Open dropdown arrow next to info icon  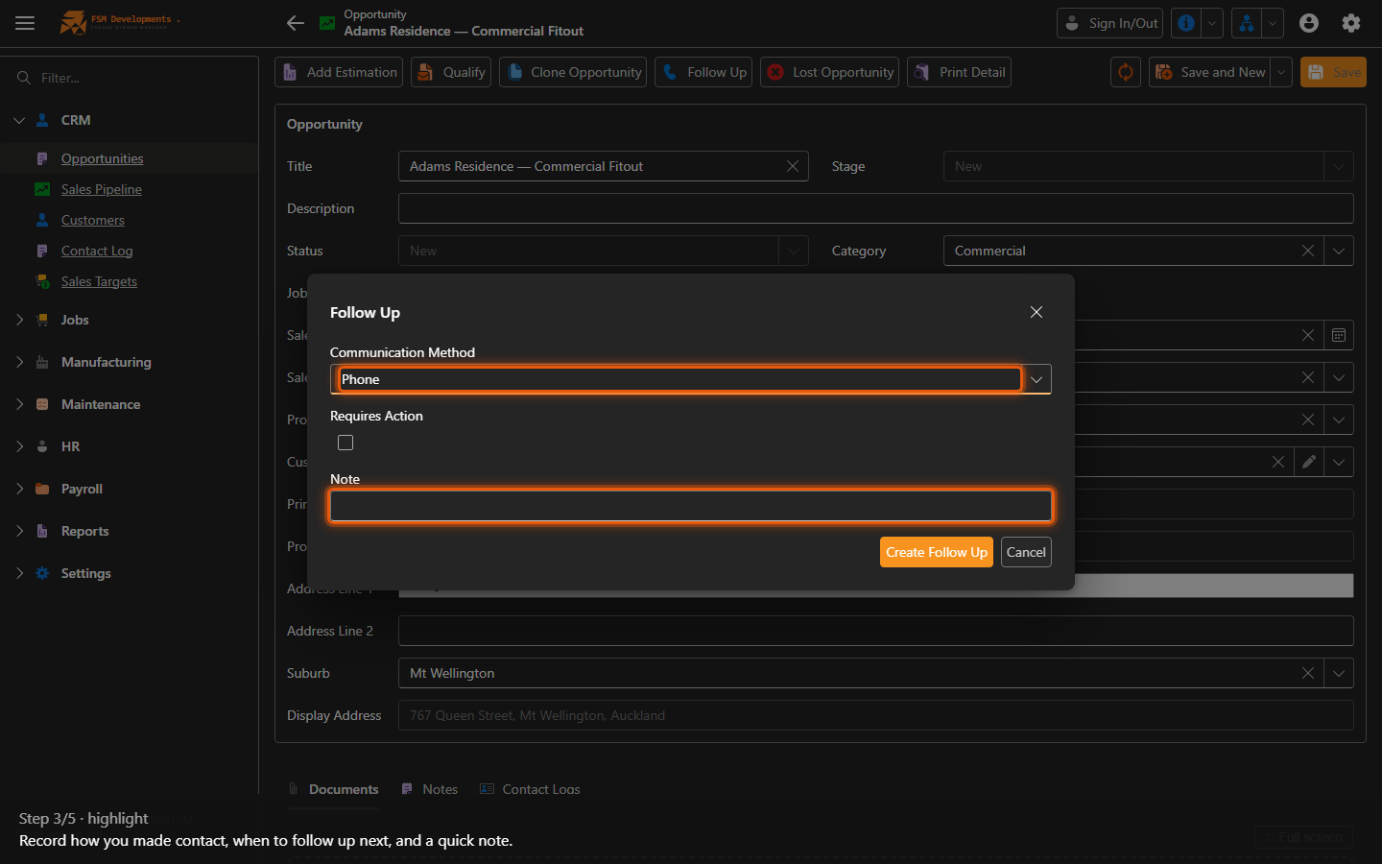pos(1212,23)
